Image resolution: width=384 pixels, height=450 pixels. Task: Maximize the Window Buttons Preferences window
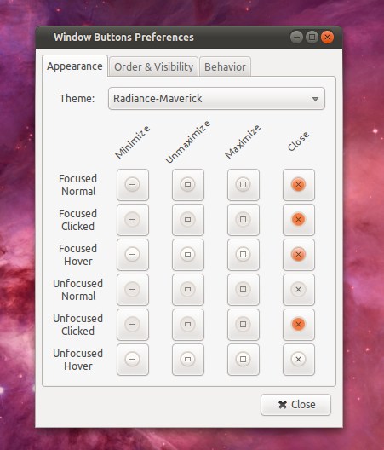tap(312, 37)
